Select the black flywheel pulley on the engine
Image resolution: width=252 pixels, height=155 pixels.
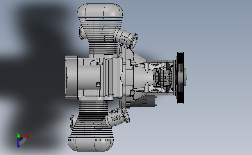click(180, 78)
